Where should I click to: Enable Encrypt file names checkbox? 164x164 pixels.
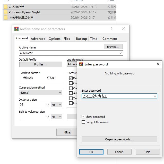coord(83,122)
